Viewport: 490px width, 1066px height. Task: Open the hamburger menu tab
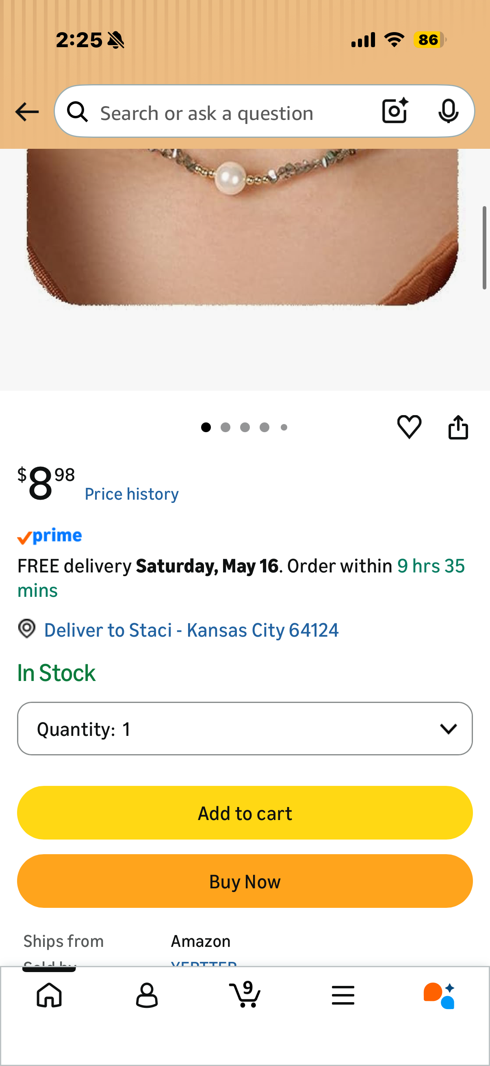[343, 995]
